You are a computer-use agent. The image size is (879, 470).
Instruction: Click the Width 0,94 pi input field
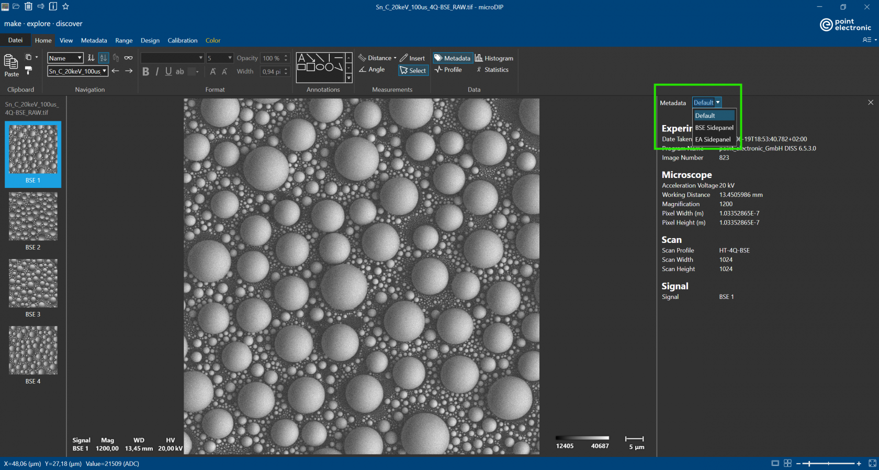click(x=275, y=71)
